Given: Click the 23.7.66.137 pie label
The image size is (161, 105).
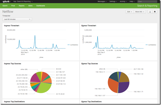Looking at the screenshot, I should [60, 72].
